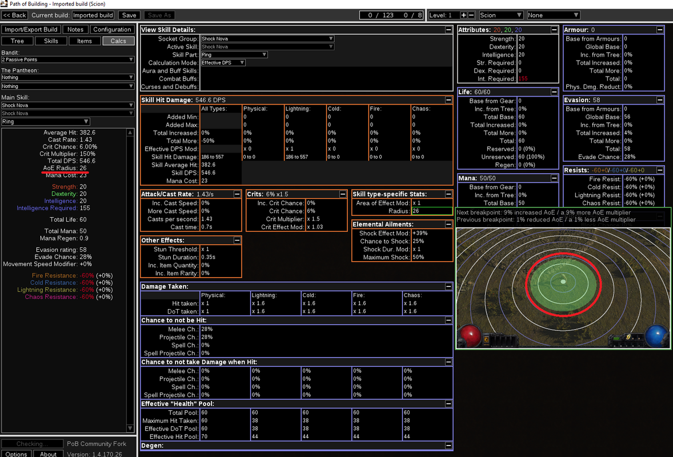Collapse Chance to not take Damage when Hit
Viewport: 673px width, 457px height.
pyautogui.click(x=448, y=362)
